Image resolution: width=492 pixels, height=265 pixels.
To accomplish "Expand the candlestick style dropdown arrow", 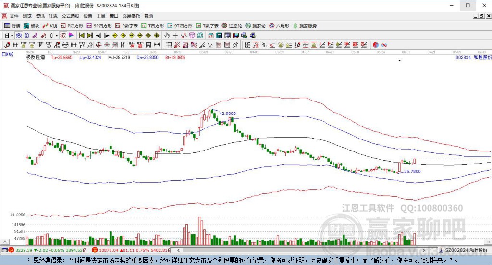I will click(57, 36).
